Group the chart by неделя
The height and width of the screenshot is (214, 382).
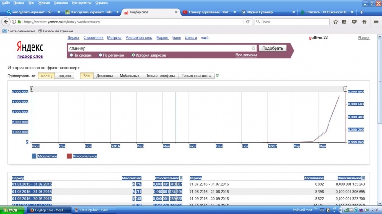(x=64, y=76)
